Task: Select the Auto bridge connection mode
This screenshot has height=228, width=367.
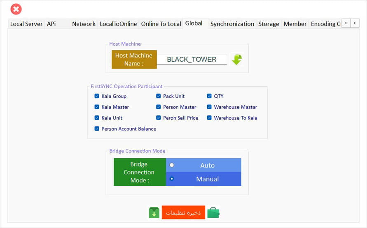Action: pos(172,165)
